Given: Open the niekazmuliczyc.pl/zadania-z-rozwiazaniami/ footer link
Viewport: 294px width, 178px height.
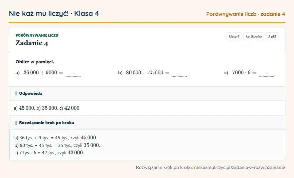Looking at the screenshot, I should click(240, 167).
